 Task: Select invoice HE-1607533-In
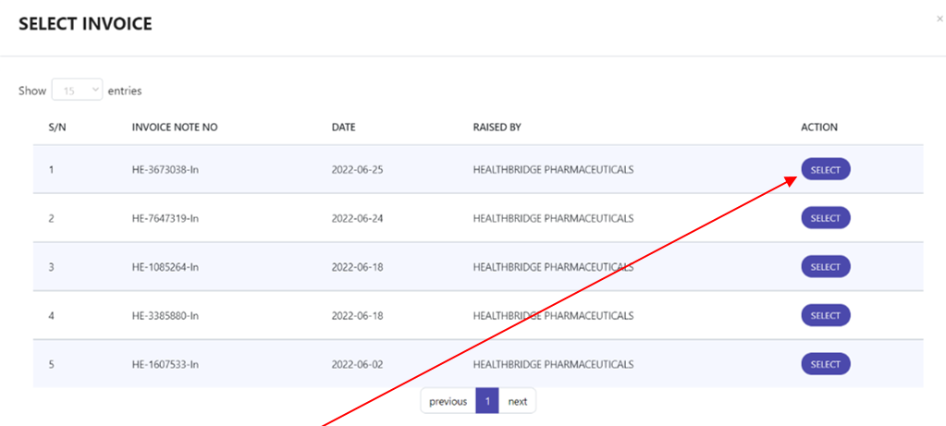[x=826, y=364]
